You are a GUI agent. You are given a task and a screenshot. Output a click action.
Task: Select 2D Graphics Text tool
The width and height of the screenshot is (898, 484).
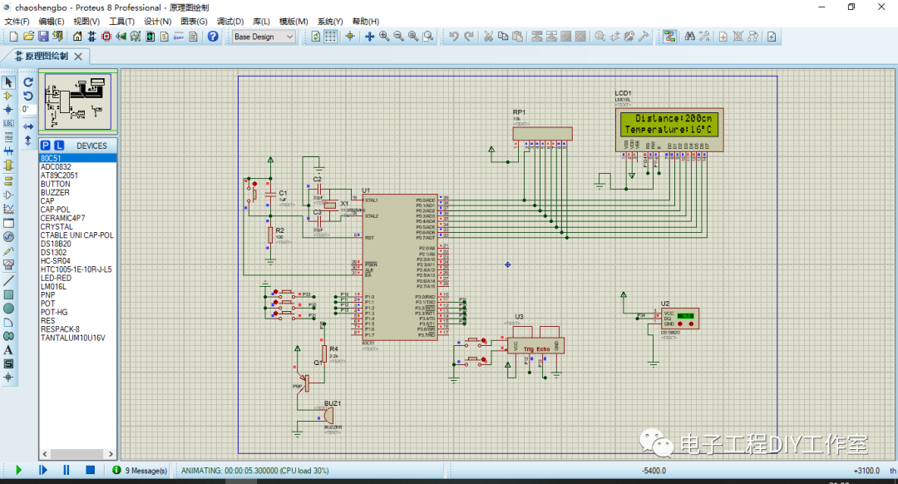pyautogui.click(x=8, y=350)
